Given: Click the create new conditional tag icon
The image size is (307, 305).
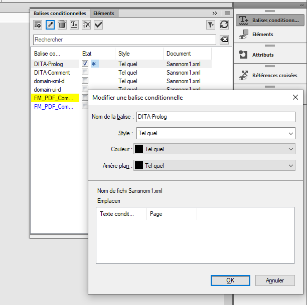Looking at the screenshot, I should pos(38,25).
